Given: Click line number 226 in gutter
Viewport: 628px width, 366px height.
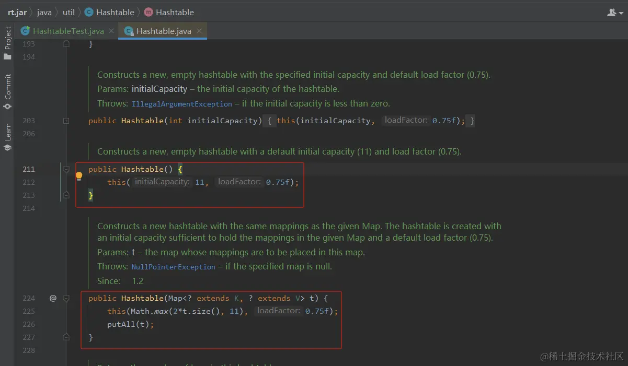Looking at the screenshot, I should pos(29,324).
